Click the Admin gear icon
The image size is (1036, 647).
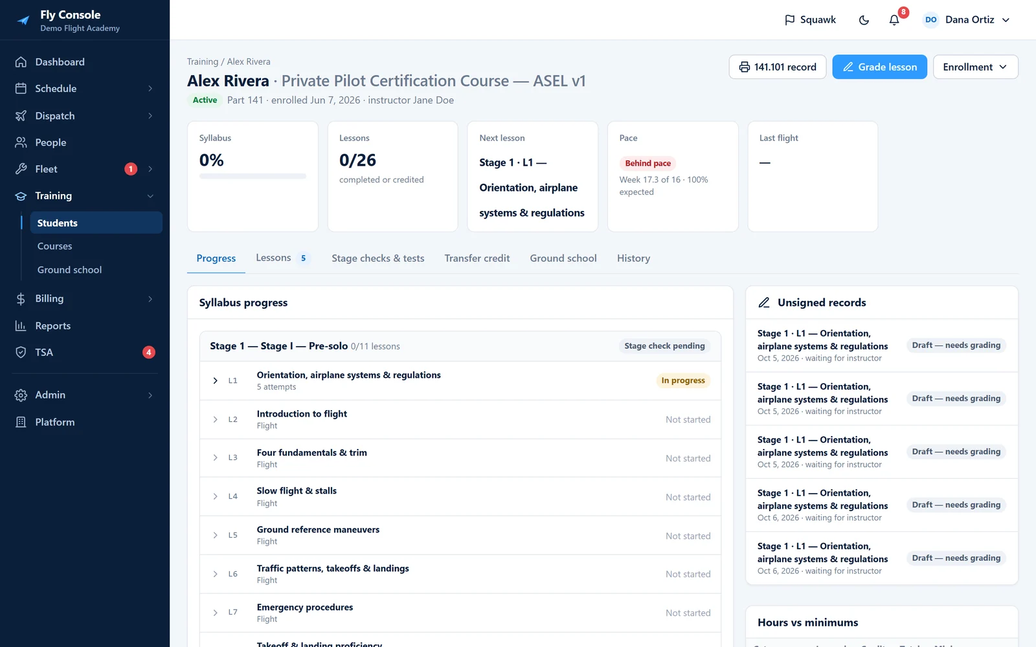point(21,395)
